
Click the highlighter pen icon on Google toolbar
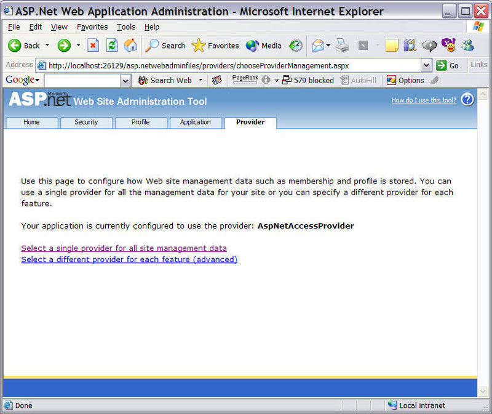(435, 81)
